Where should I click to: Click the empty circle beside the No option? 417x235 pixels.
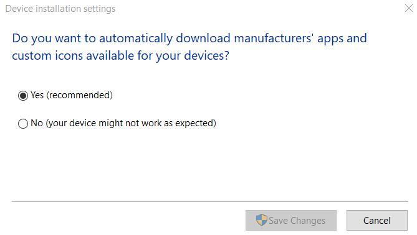[x=23, y=124]
